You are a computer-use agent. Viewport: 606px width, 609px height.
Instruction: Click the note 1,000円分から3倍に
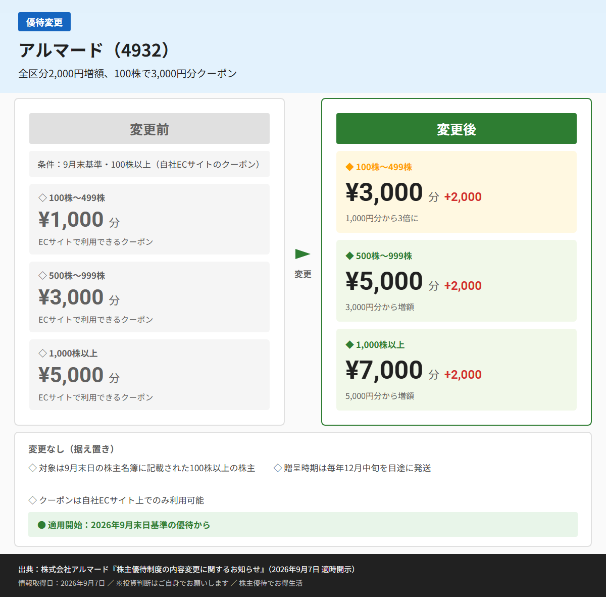click(x=382, y=218)
